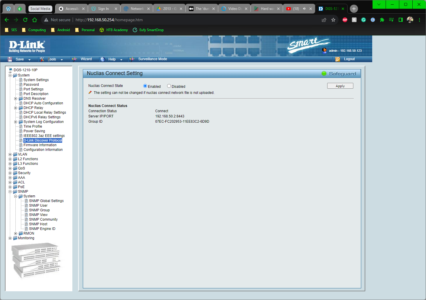This screenshot has height=300, width=426.
Task: Open SNMP Community tree item
Action: click(x=43, y=219)
